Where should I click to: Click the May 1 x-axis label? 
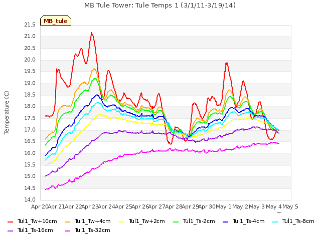pos(224,206)
